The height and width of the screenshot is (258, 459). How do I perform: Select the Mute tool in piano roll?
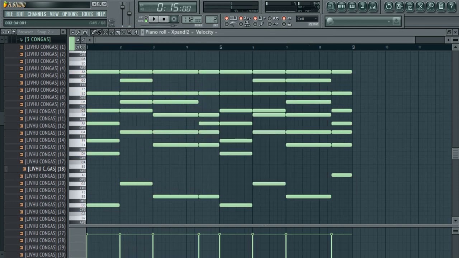tap(112, 32)
